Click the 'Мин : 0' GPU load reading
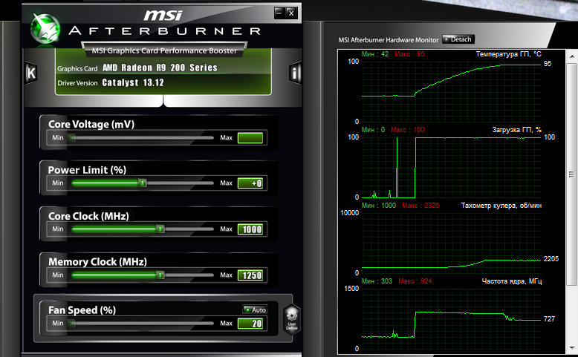Image resolution: width=578 pixels, height=357 pixels. (x=373, y=130)
